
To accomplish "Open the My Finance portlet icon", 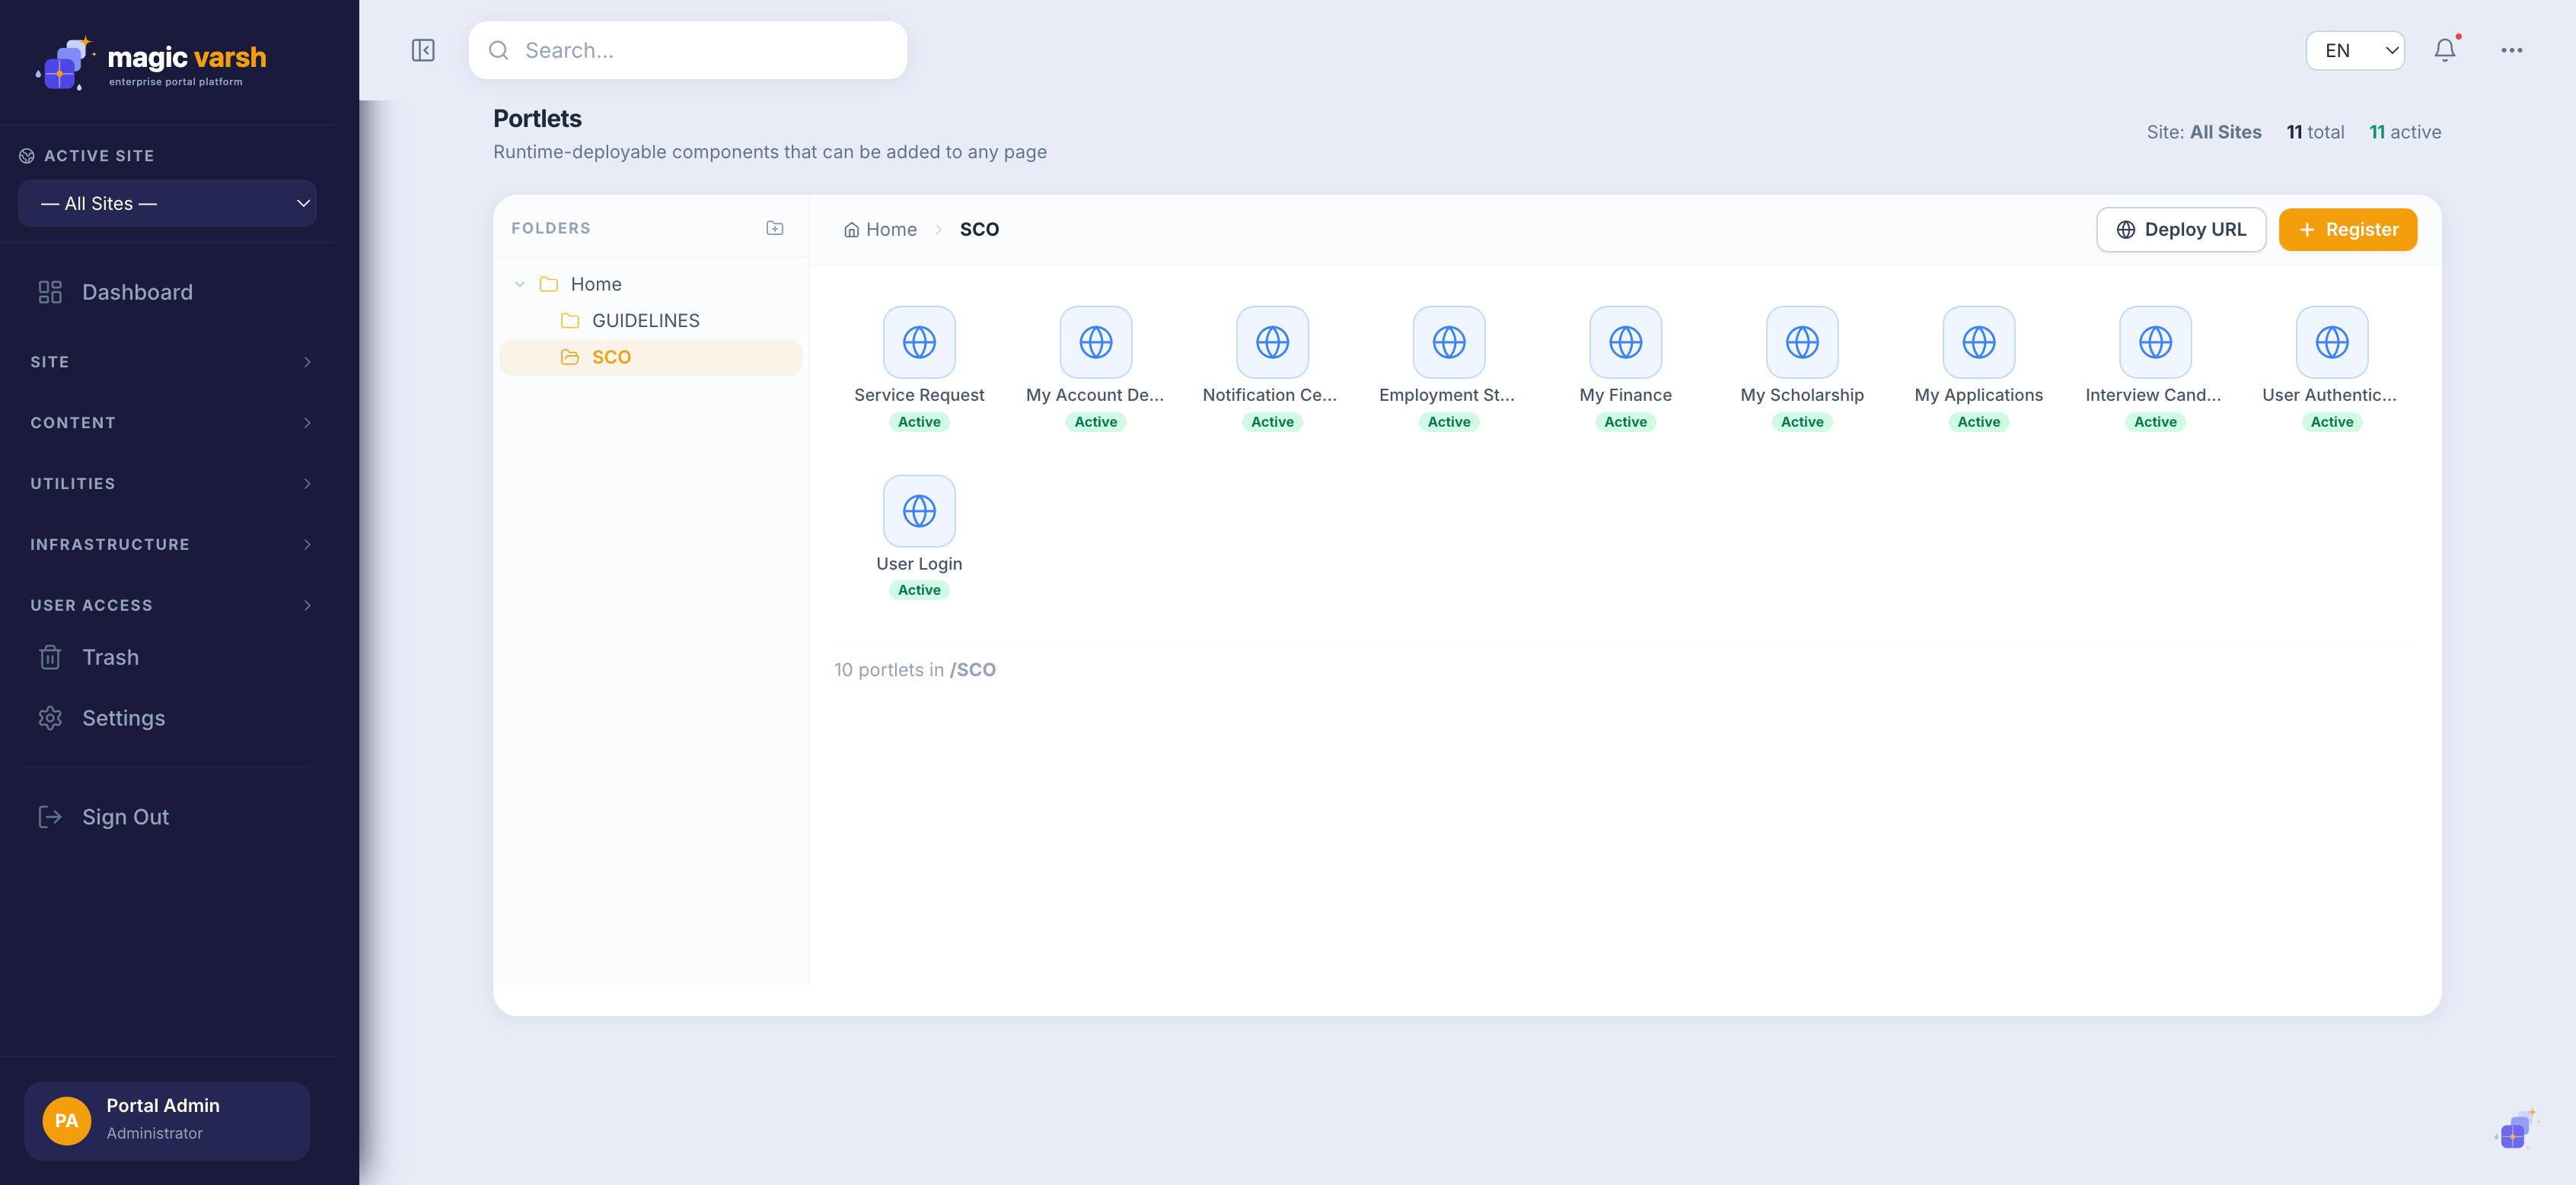I will (1626, 342).
